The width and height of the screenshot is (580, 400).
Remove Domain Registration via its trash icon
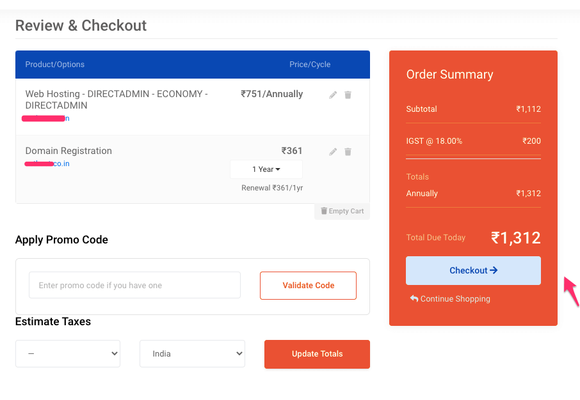[x=348, y=151]
